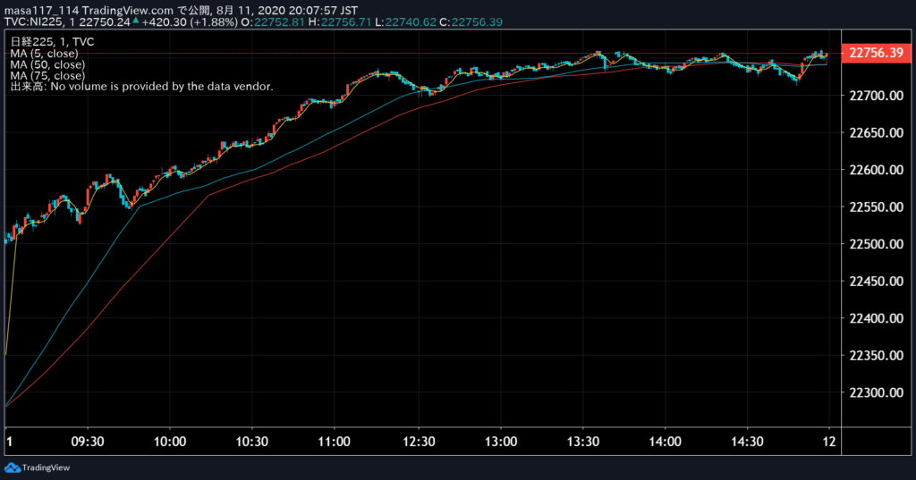The width and height of the screenshot is (916, 480).
Task: Click the TVC:NI225 symbol text in header
Action: click(33, 22)
